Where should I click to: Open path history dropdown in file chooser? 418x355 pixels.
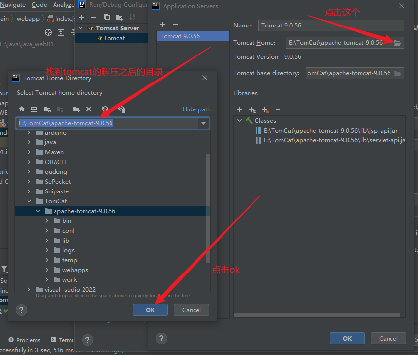[x=204, y=123]
